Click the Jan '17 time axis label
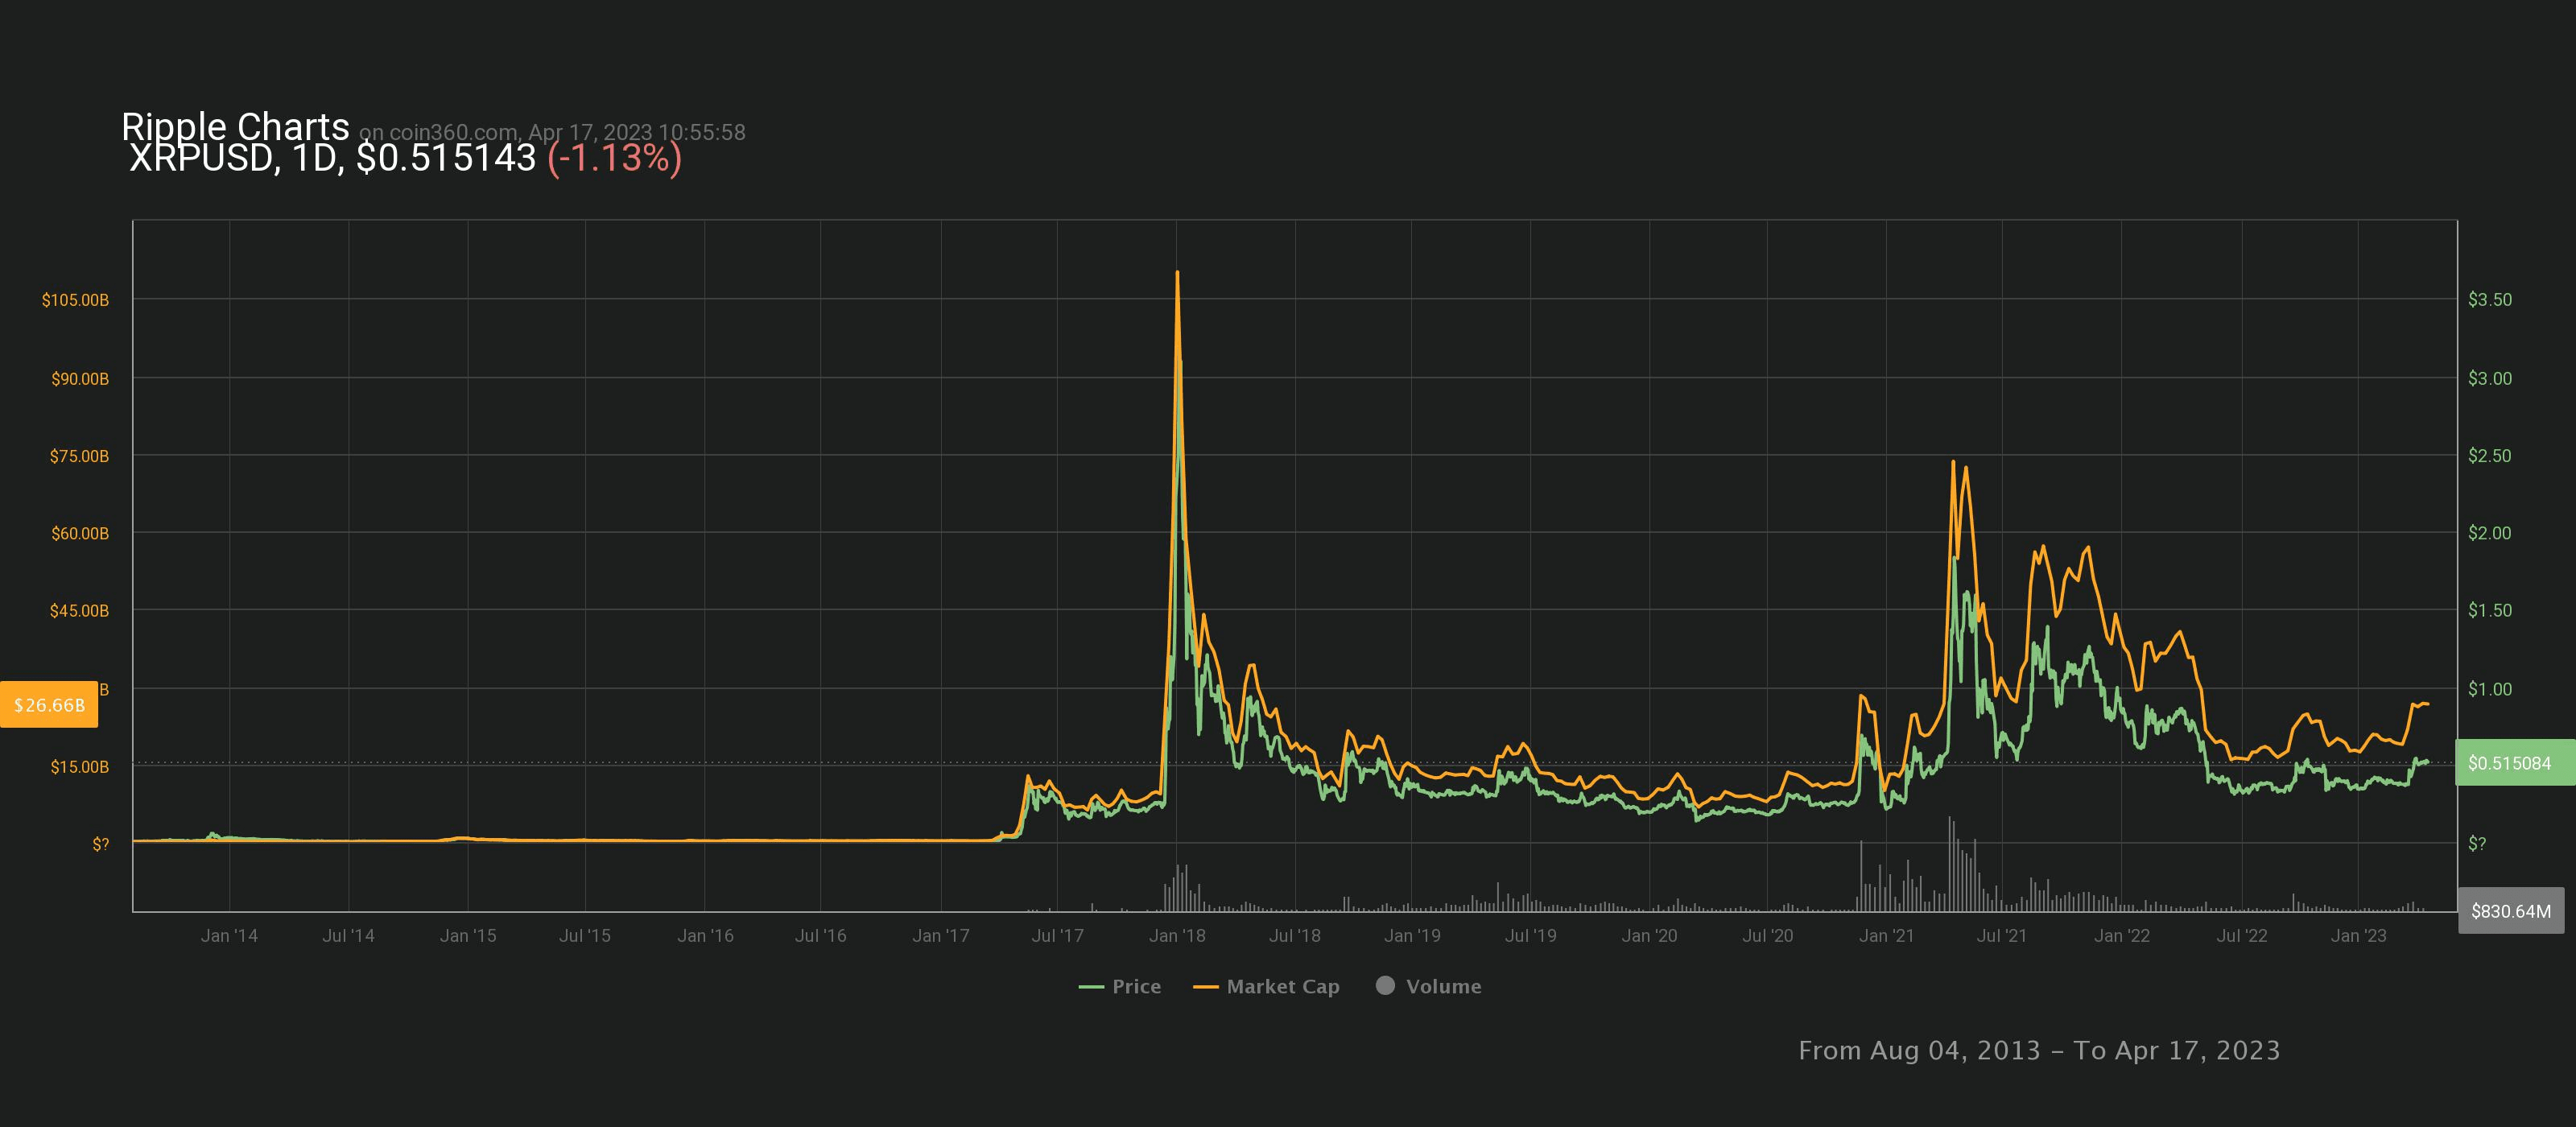 click(941, 936)
